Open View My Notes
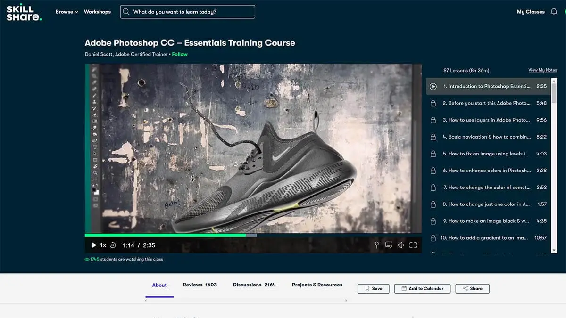 542,70
